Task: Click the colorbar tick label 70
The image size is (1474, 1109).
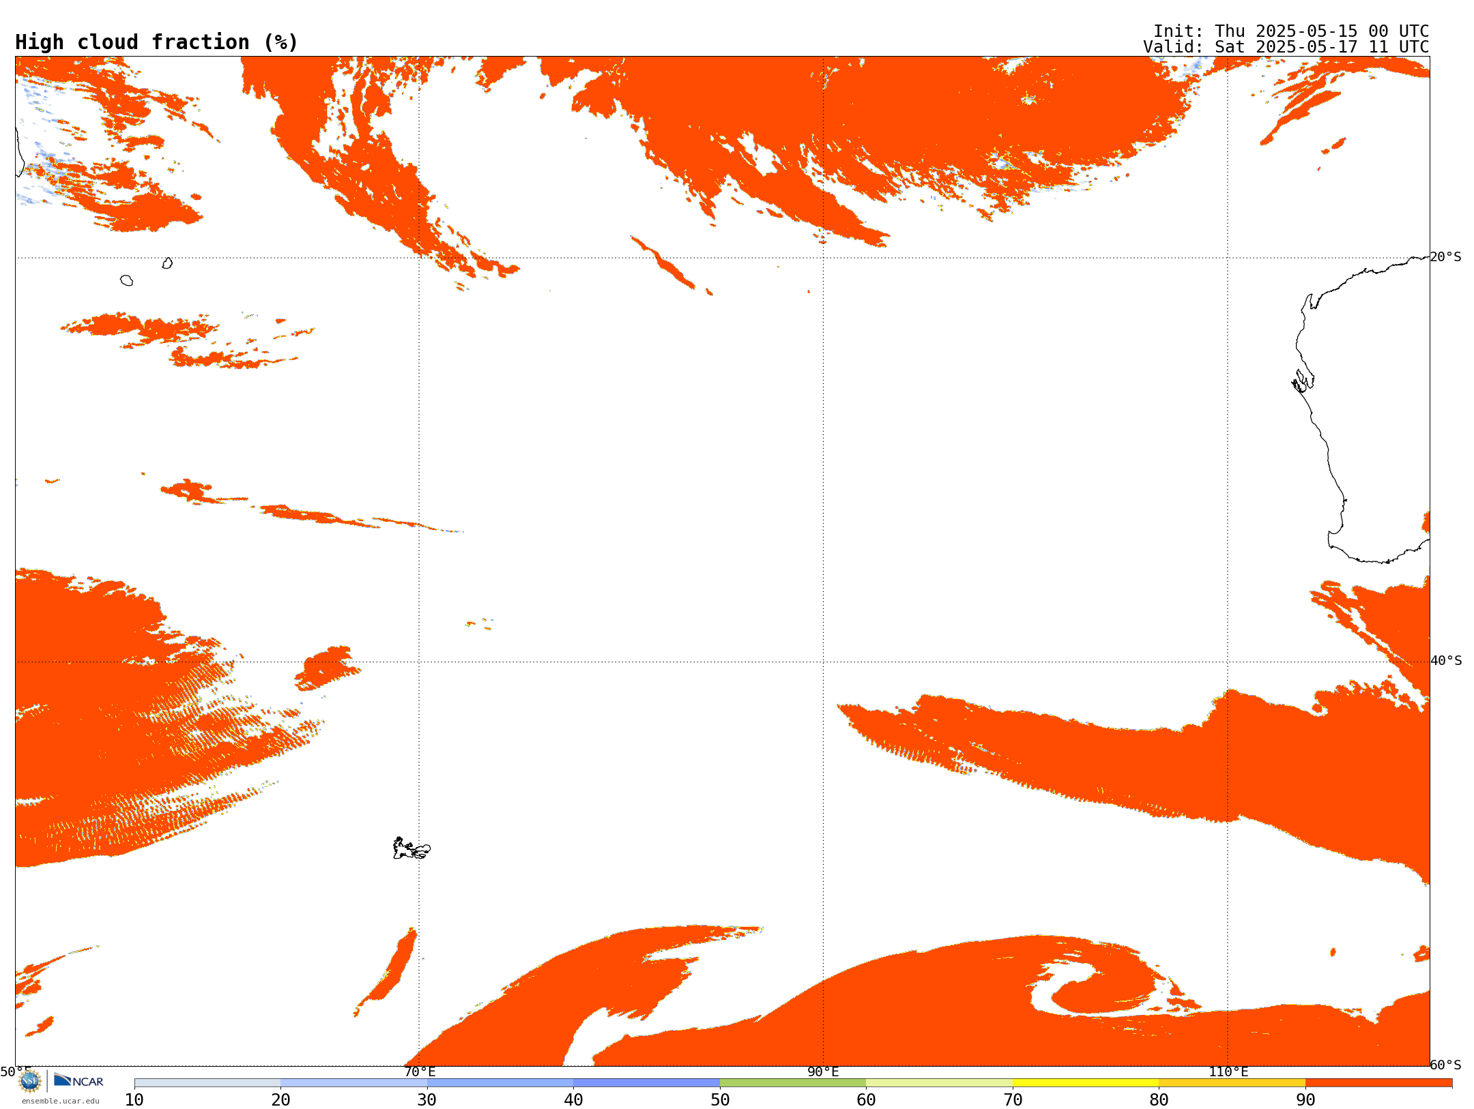Action: [x=1013, y=1100]
